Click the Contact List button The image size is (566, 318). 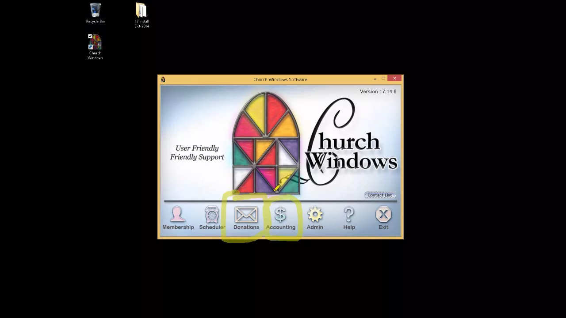pyautogui.click(x=379, y=195)
